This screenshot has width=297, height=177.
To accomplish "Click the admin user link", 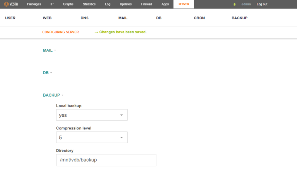I will tap(246, 4).
